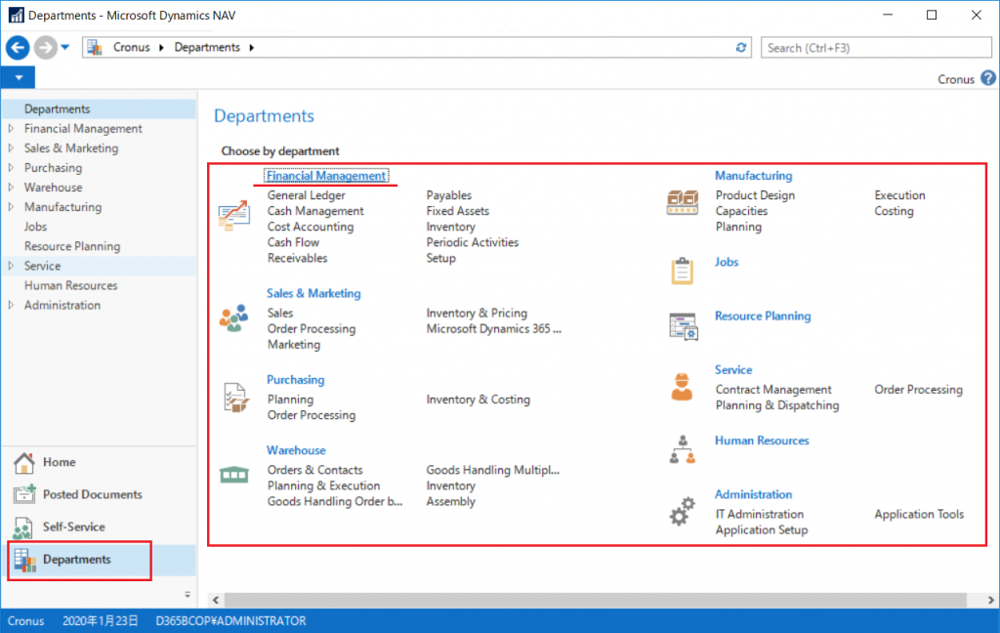The height and width of the screenshot is (633, 1000).
Task: Click the scrollbar right arrow
Action: point(990,600)
